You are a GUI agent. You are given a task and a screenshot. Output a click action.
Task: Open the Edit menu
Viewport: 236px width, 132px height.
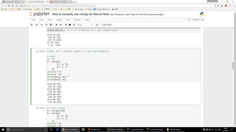(x=41, y=19)
